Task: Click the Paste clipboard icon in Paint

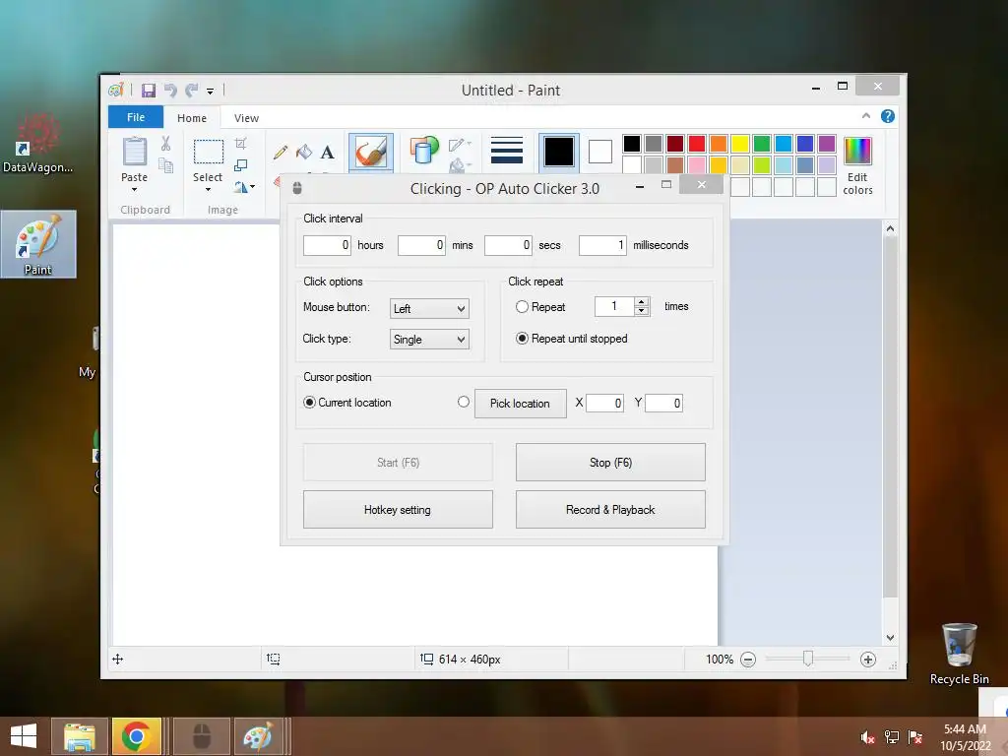Action: click(134, 152)
